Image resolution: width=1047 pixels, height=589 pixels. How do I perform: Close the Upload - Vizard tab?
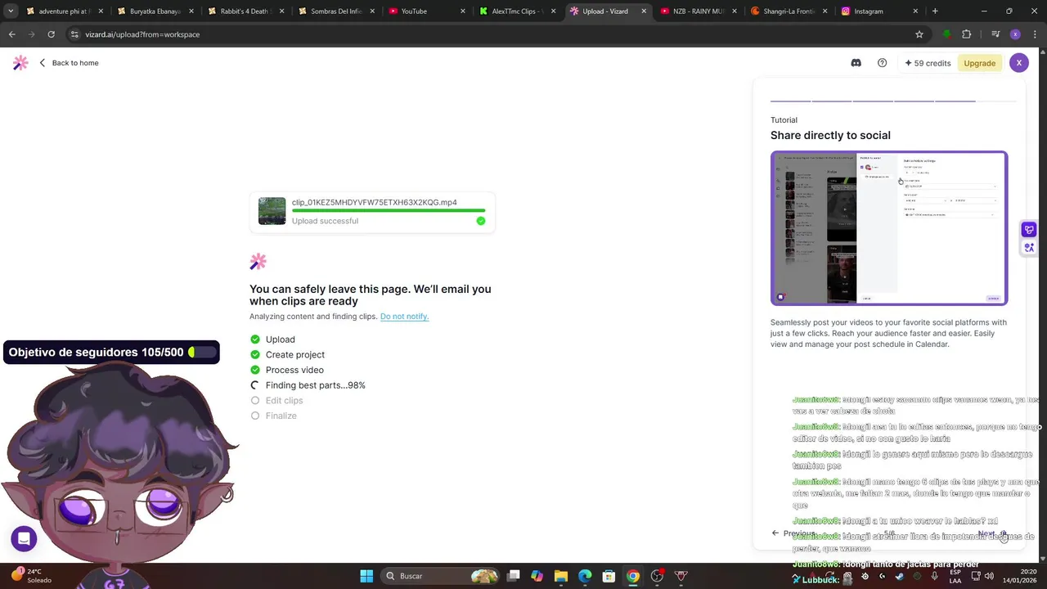pos(643,11)
